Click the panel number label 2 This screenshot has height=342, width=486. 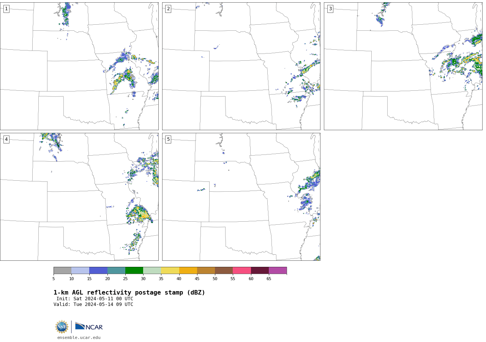click(x=168, y=9)
